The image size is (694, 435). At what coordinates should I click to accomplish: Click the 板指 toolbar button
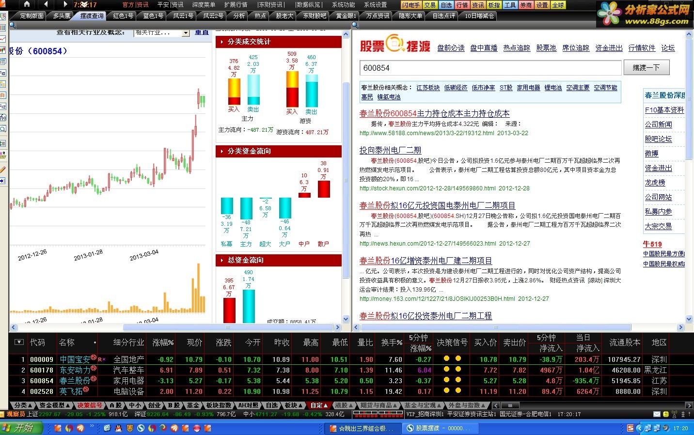494,5
